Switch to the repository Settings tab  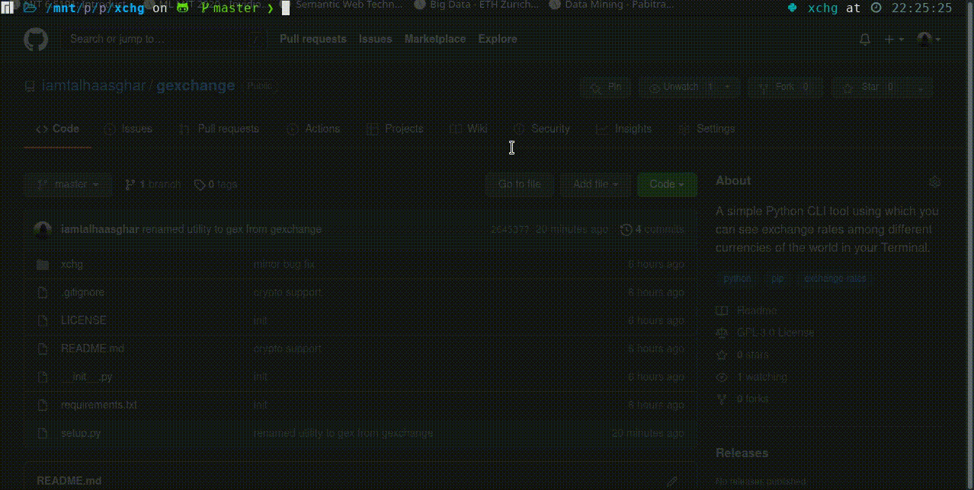click(x=706, y=129)
